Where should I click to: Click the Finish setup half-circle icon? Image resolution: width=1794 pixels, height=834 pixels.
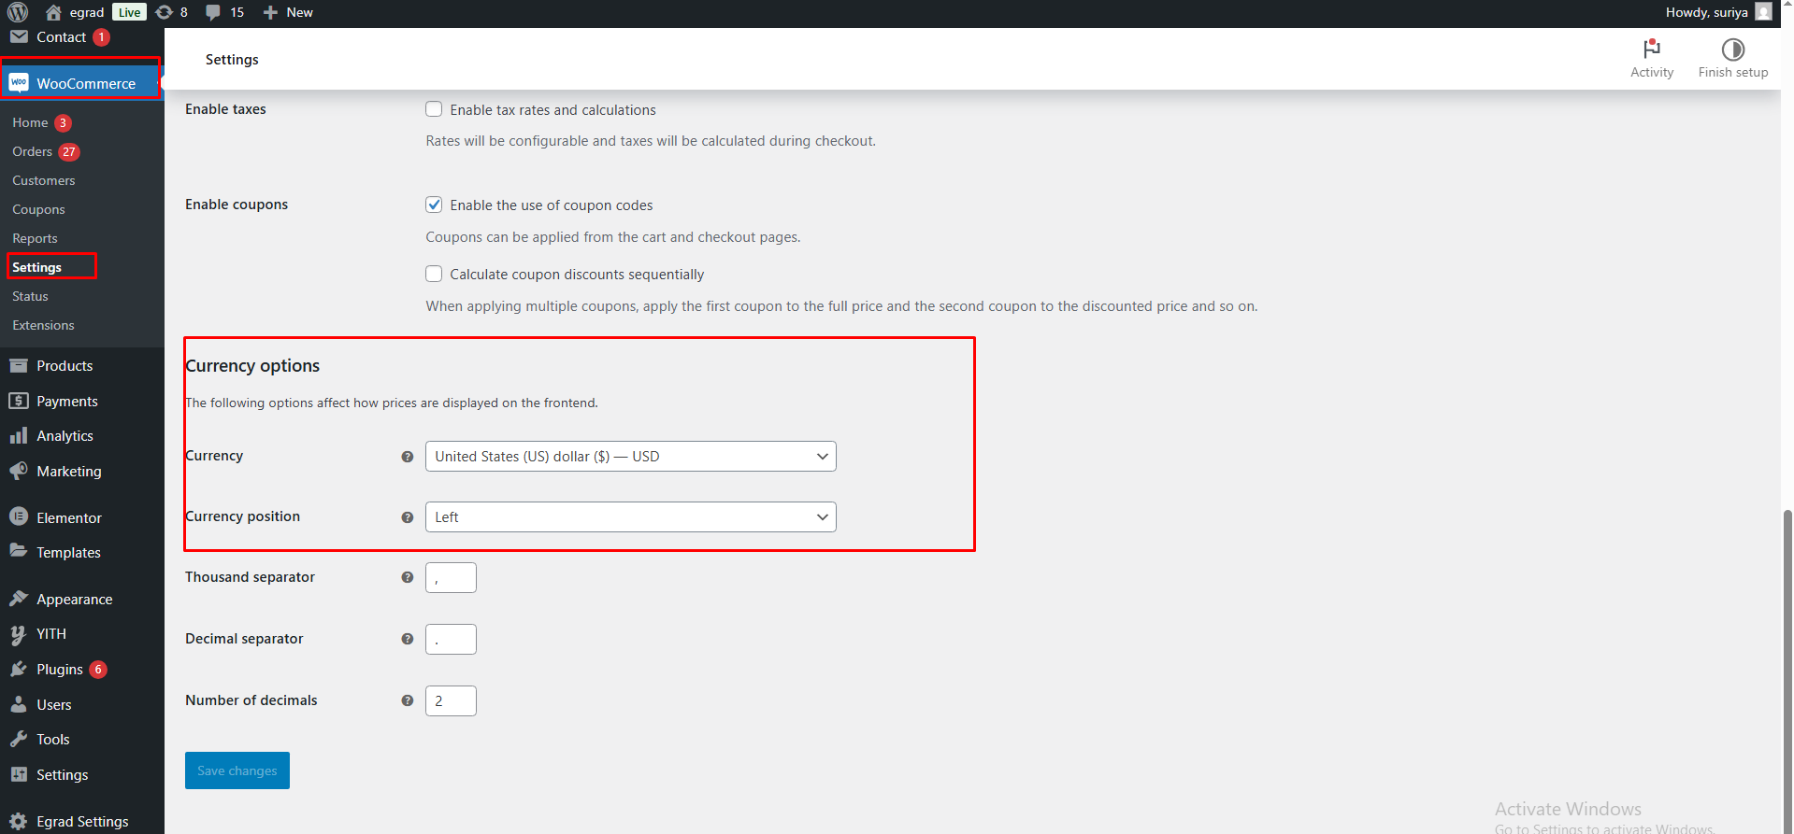click(1733, 49)
